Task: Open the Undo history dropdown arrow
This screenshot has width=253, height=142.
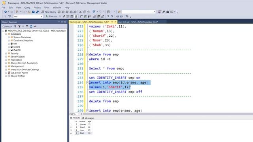Action: click(x=97, y=12)
